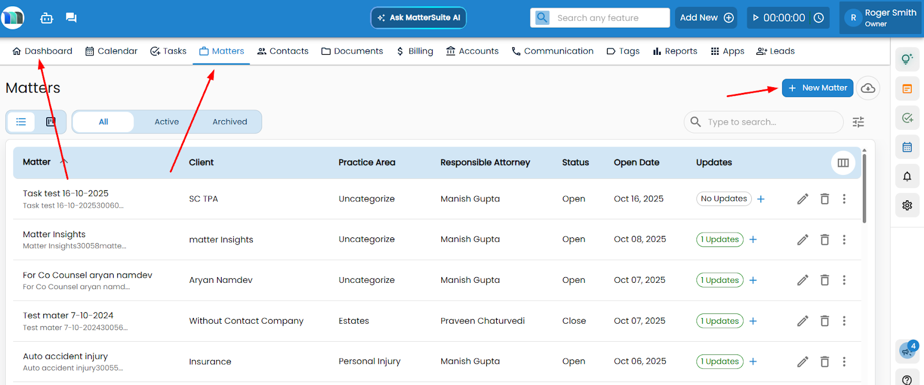The image size is (924, 385).
Task: Open the settings gear in right sidebar
Action: click(x=907, y=205)
